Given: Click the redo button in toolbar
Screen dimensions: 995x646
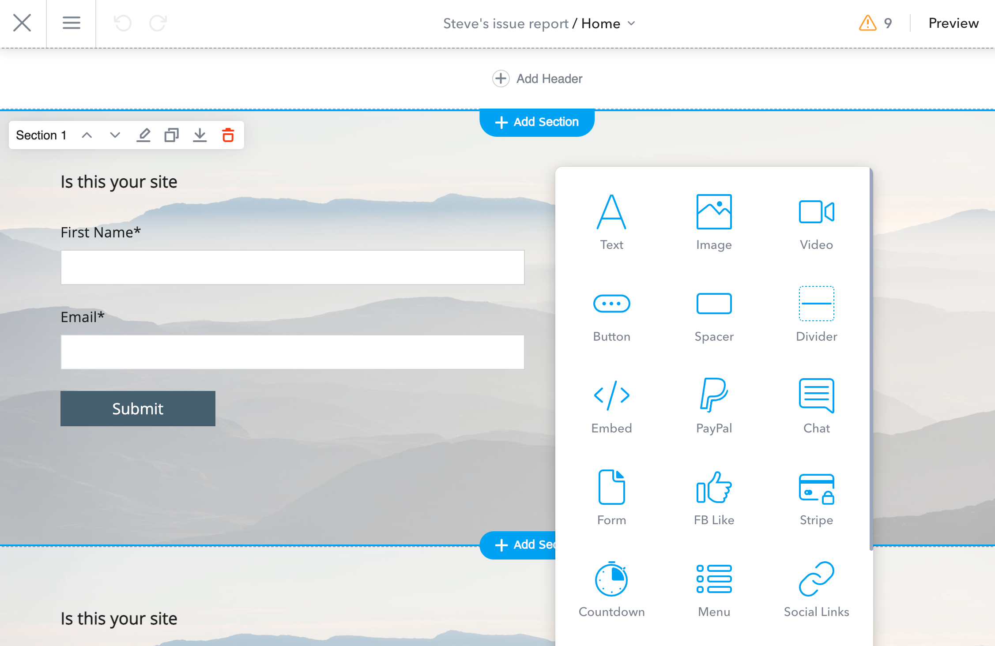Looking at the screenshot, I should [x=158, y=23].
